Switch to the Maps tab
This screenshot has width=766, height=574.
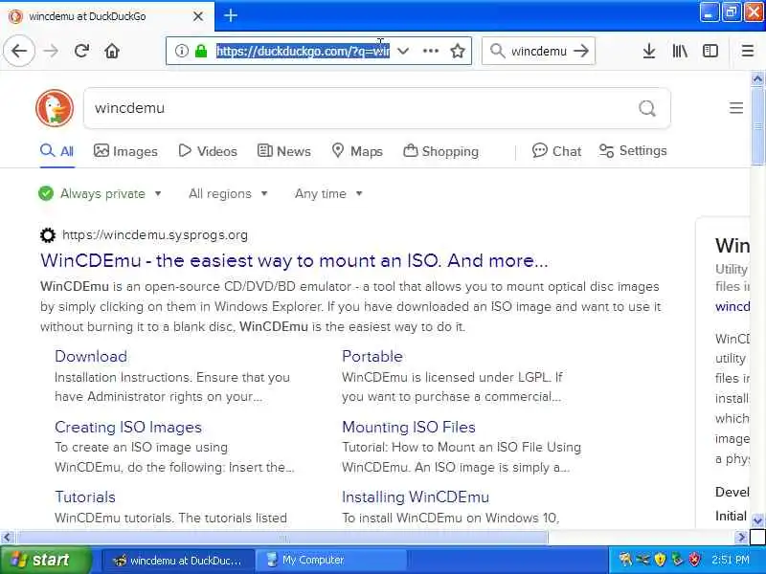(x=357, y=151)
